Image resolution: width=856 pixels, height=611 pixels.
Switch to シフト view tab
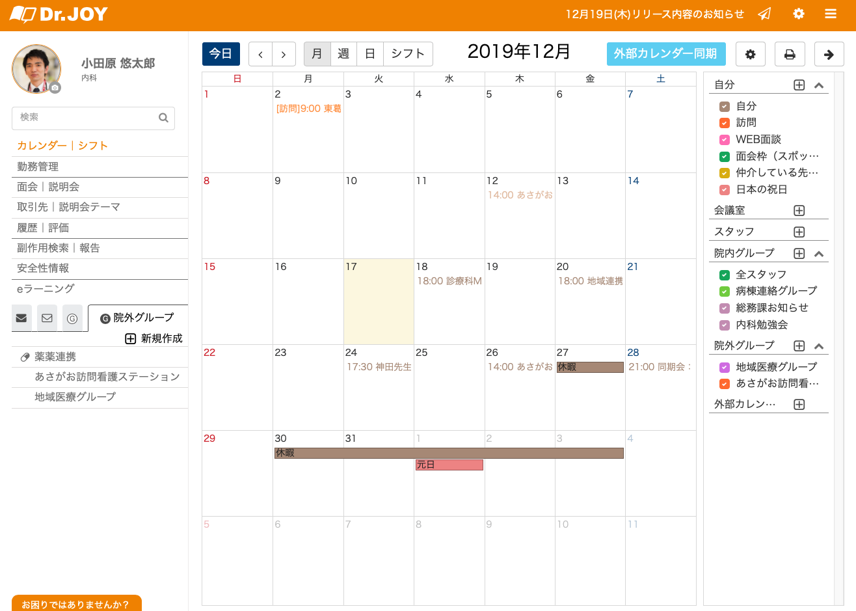[408, 54]
